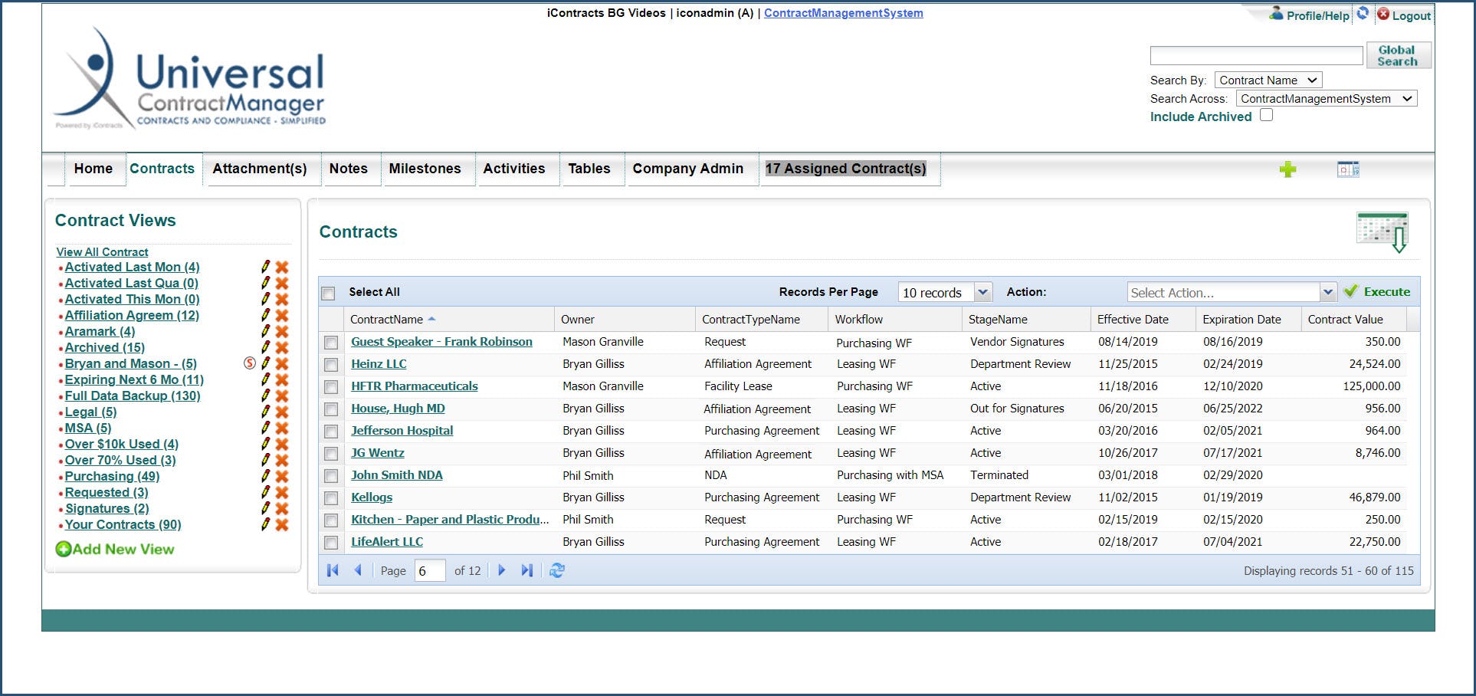This screenshot has width=1476, height=696.
Task: Jump to the last page arrow
Action: [526, 570]
